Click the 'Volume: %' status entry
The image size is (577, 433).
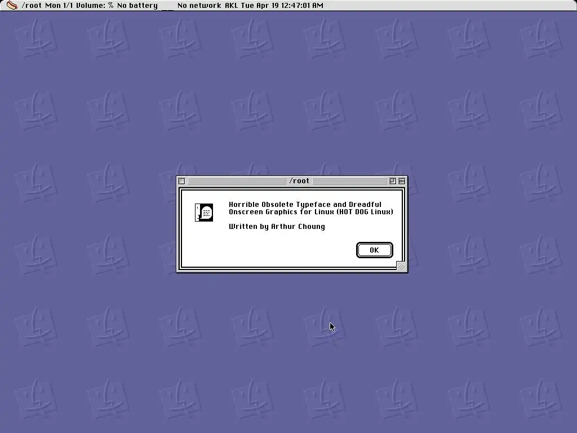click(95, 6)
